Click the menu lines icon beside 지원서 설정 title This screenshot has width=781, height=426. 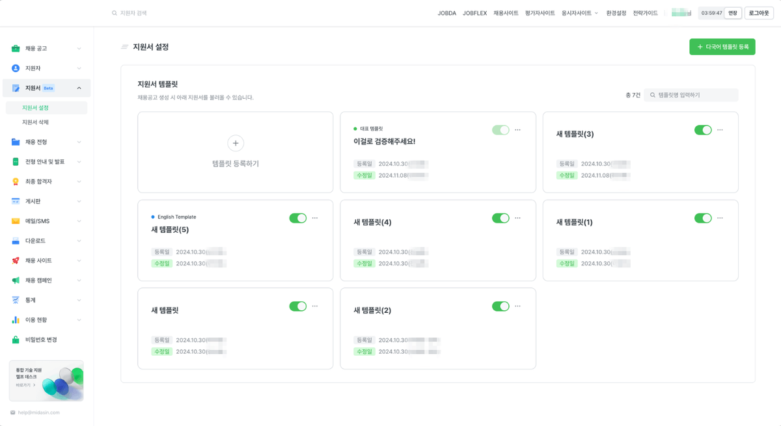[x=124, y=47]
